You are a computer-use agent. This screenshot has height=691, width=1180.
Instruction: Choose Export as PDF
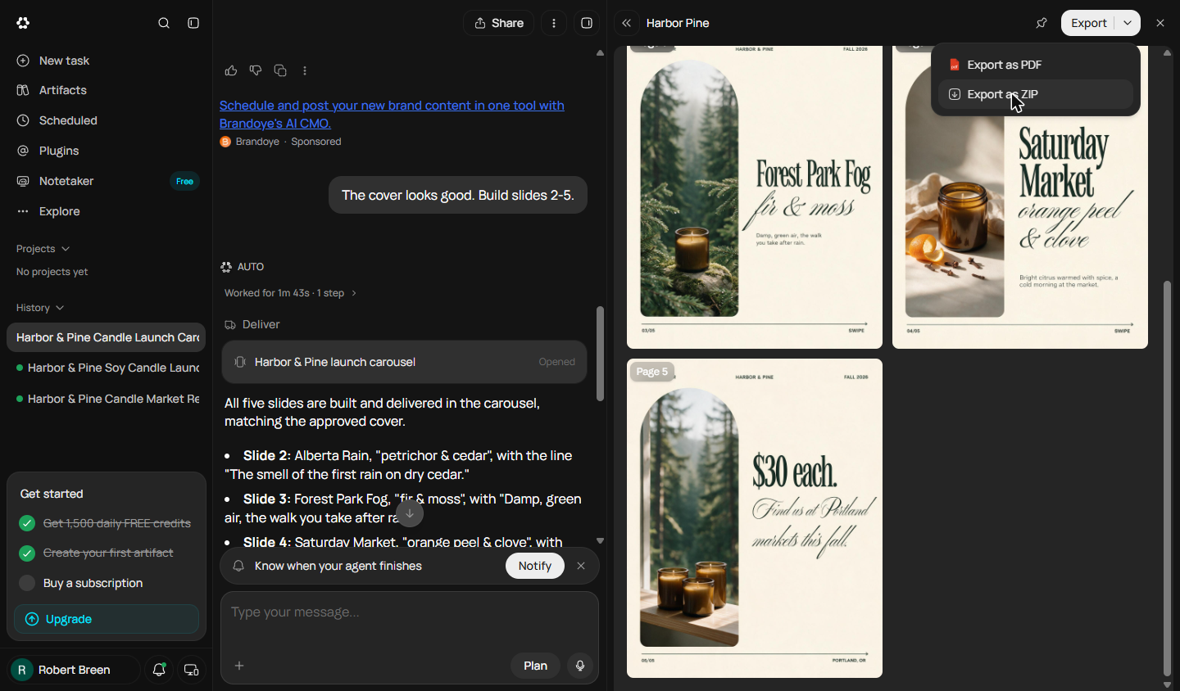(1036, 65)
